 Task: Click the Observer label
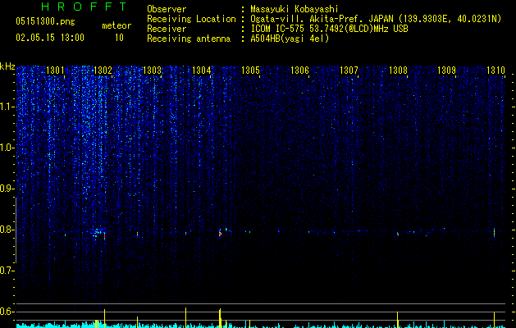167,9
